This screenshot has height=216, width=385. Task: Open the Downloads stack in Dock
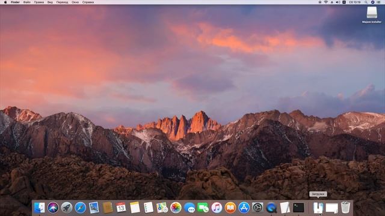[318, 208]
